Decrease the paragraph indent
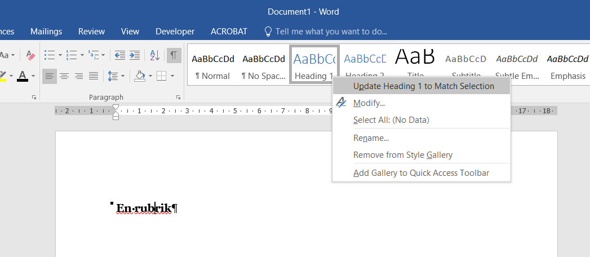The image size is (590, 257). [x=119, y=55]
